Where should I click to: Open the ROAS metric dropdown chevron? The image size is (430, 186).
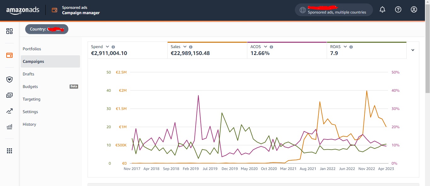(x=345, y=46)
